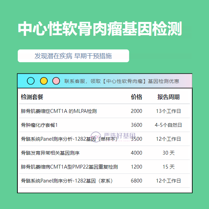The image size is (209, 209).
Task: Click the price 1200
Action: tap(137, 167)
